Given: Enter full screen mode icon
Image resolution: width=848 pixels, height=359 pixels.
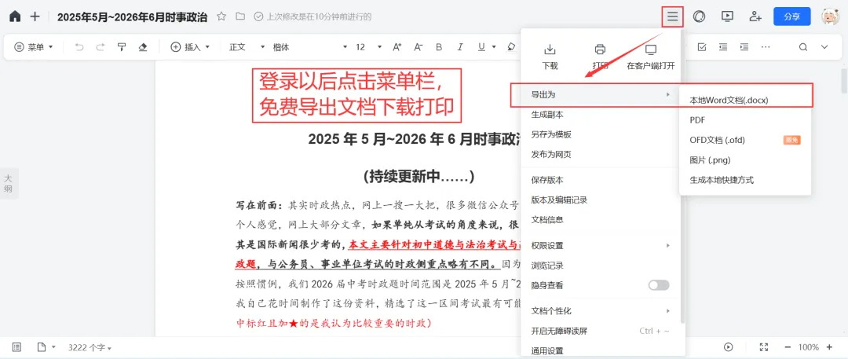Looking at the screenshot, I should pyautogui.click(x=764, y=346).
